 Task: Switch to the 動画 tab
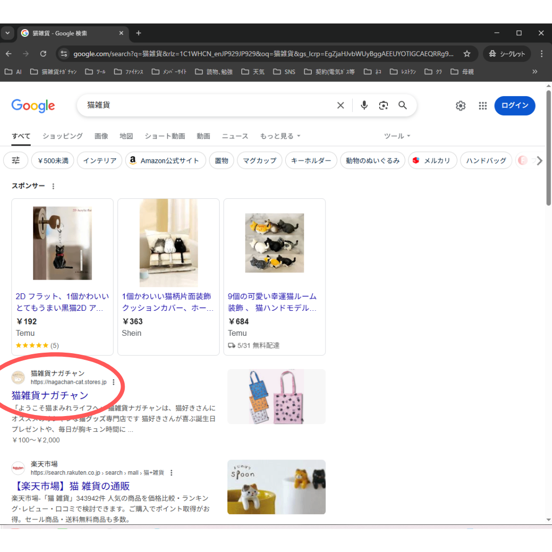[203, 136]
